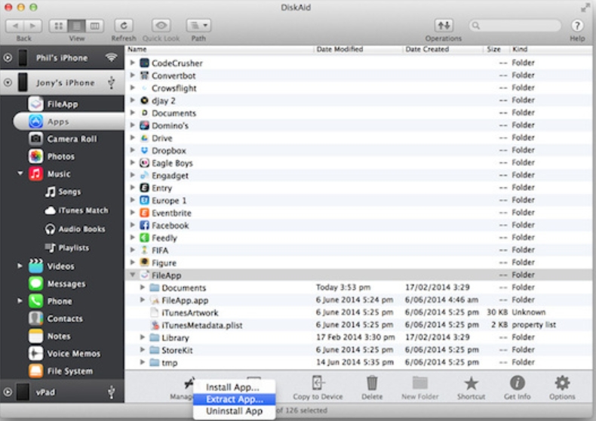Open Camera Roll in sidebar
The width and height of the screenshot is (596, 421).
click(62, 139)
